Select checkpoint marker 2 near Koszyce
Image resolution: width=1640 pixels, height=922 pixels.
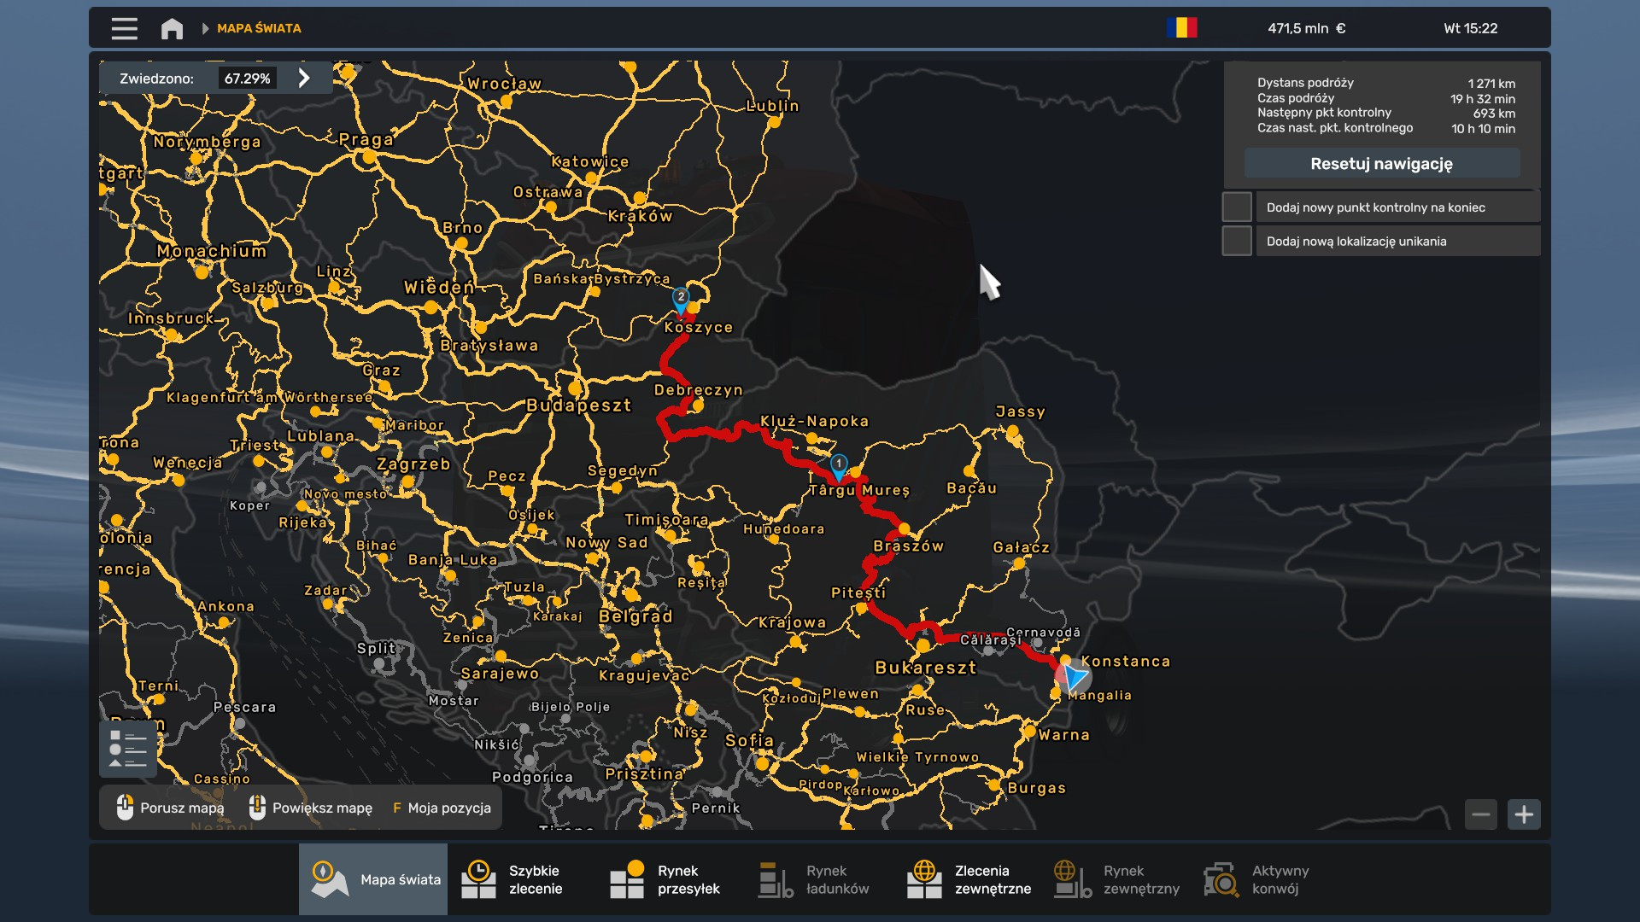pos(681,298)
